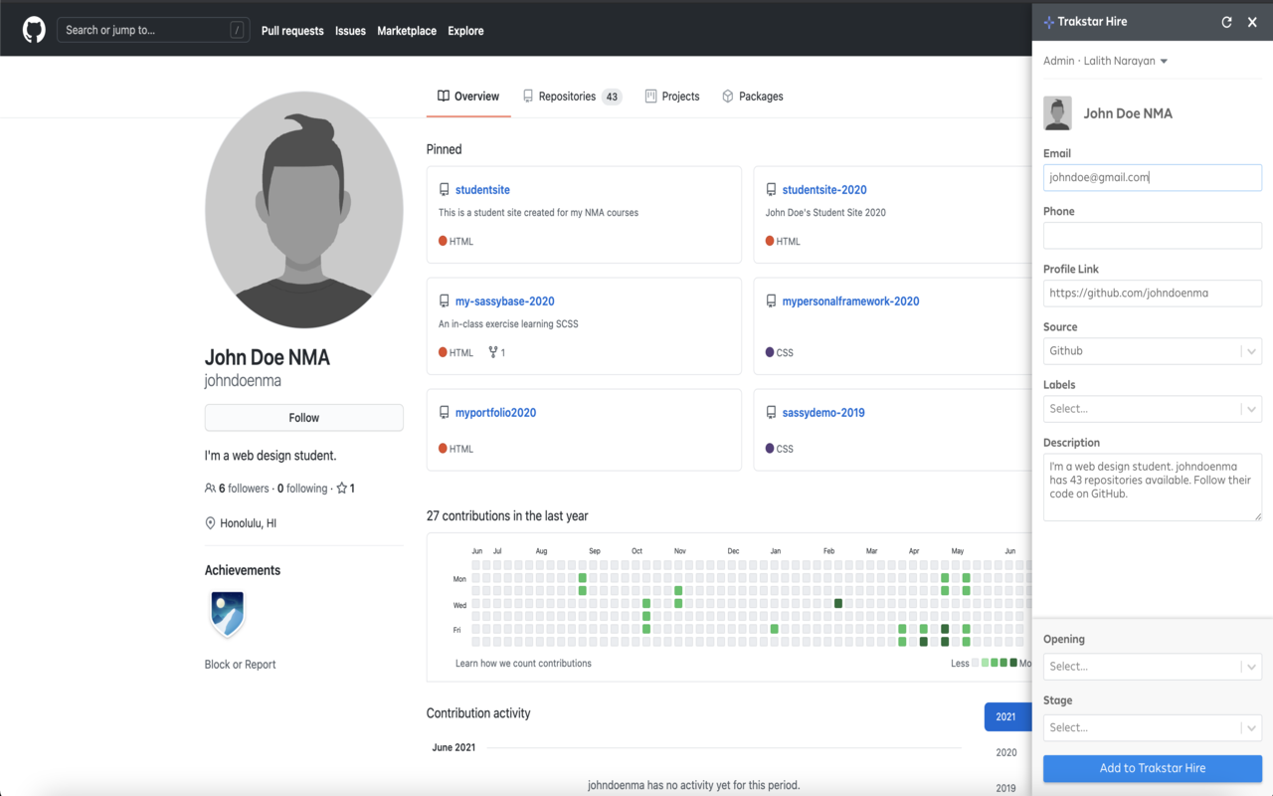Viewport: 1273px width, 796px height.
Task: Click the myportfolio2020 repository icon
Action: click(445, 413)
